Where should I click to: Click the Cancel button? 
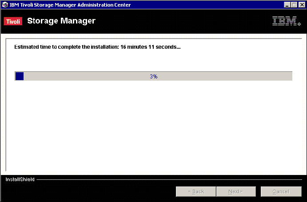click(x=281, y=191)
